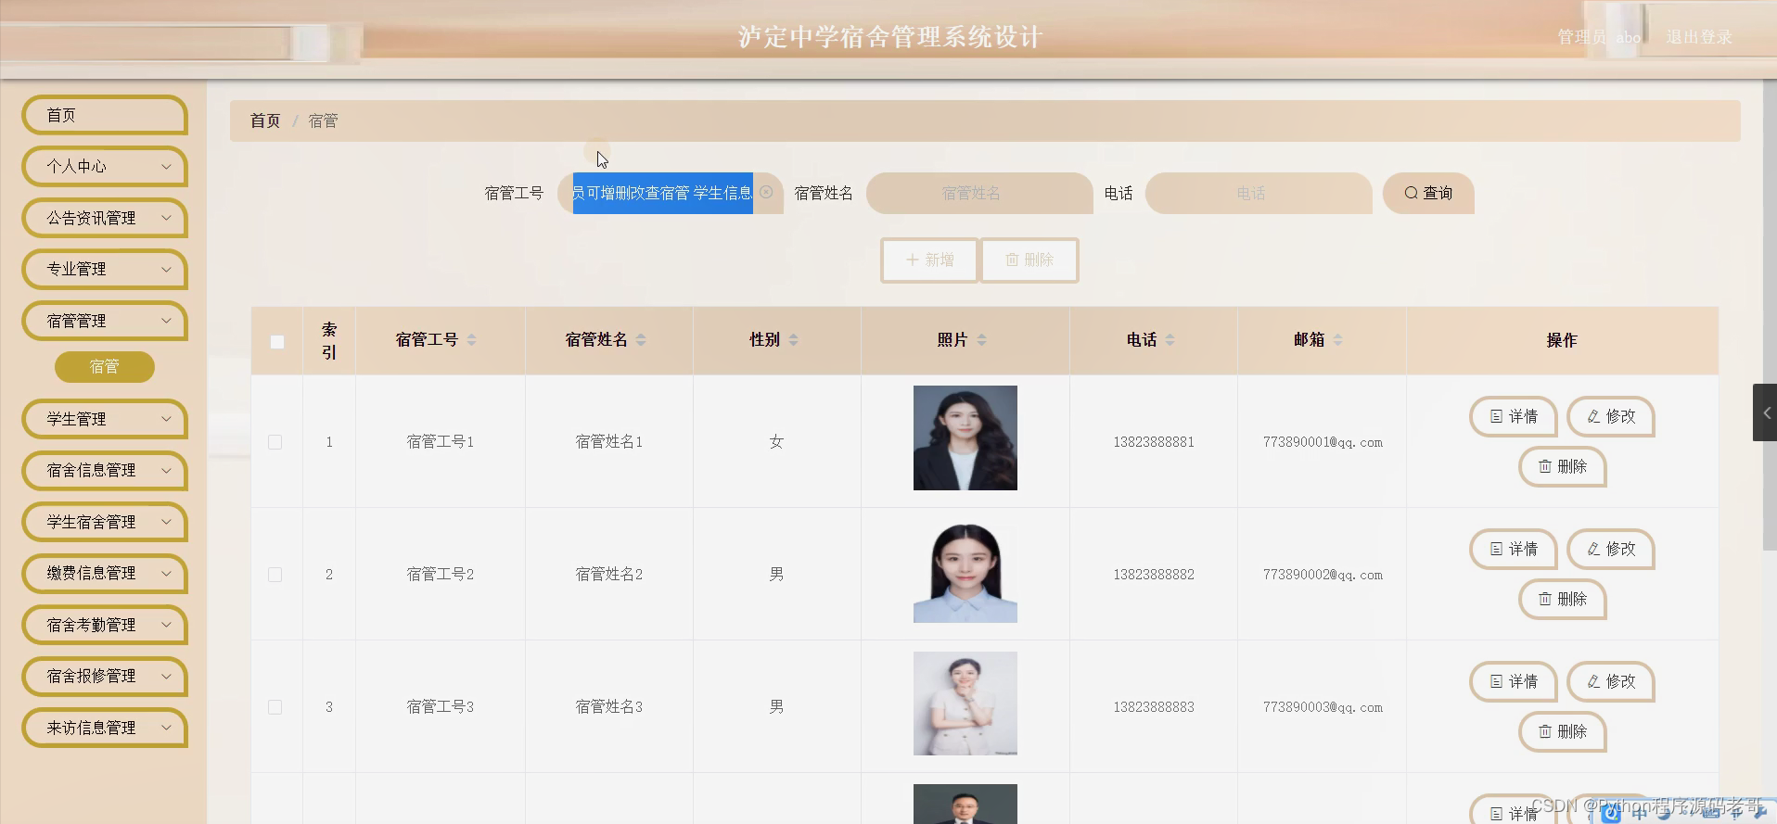Click 修改 for 宿管工号2
The height and width of the screenshot is (824, 1777).
click(1611, 550)
